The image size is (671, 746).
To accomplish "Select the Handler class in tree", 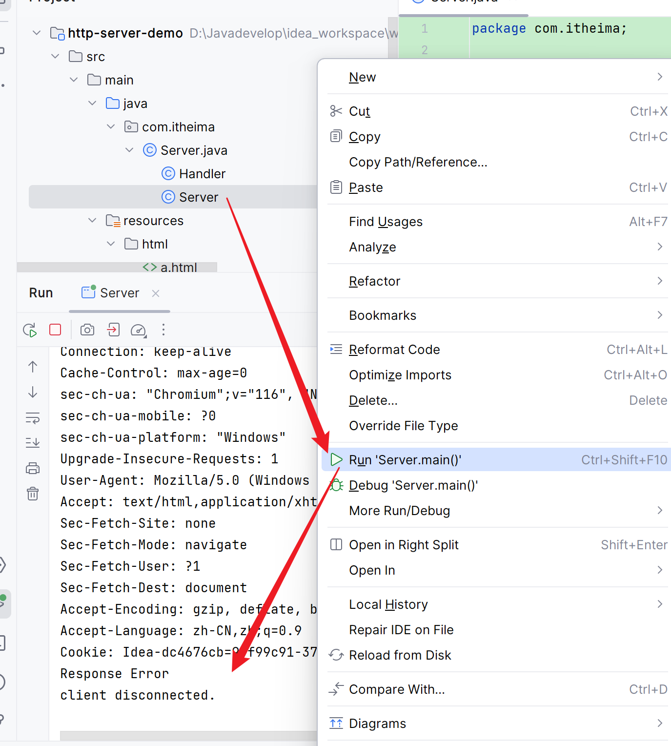I will pos(193,174).
